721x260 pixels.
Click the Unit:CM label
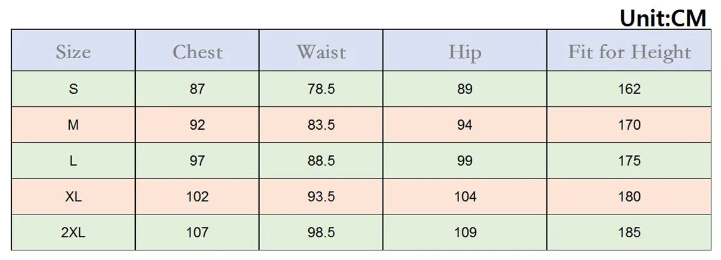click(663, 17)
